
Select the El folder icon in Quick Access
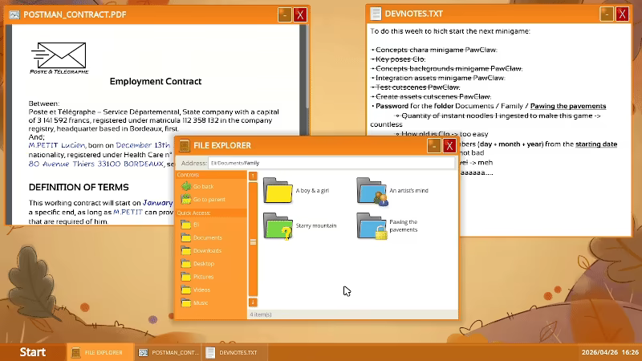[x=186, y=225]
